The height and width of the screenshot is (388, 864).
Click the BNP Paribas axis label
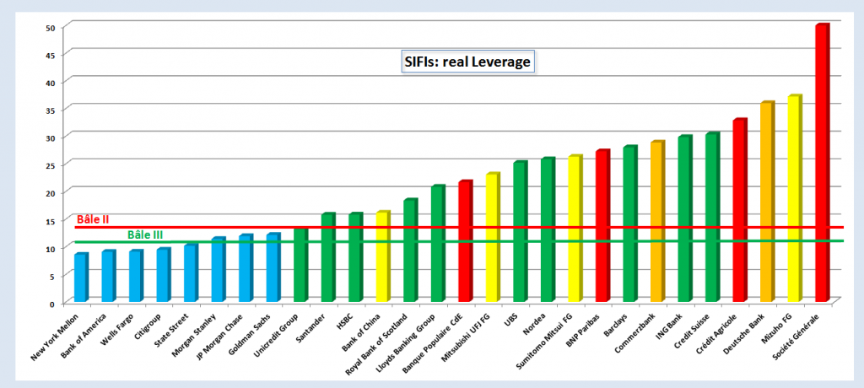[x=583, y=331]
